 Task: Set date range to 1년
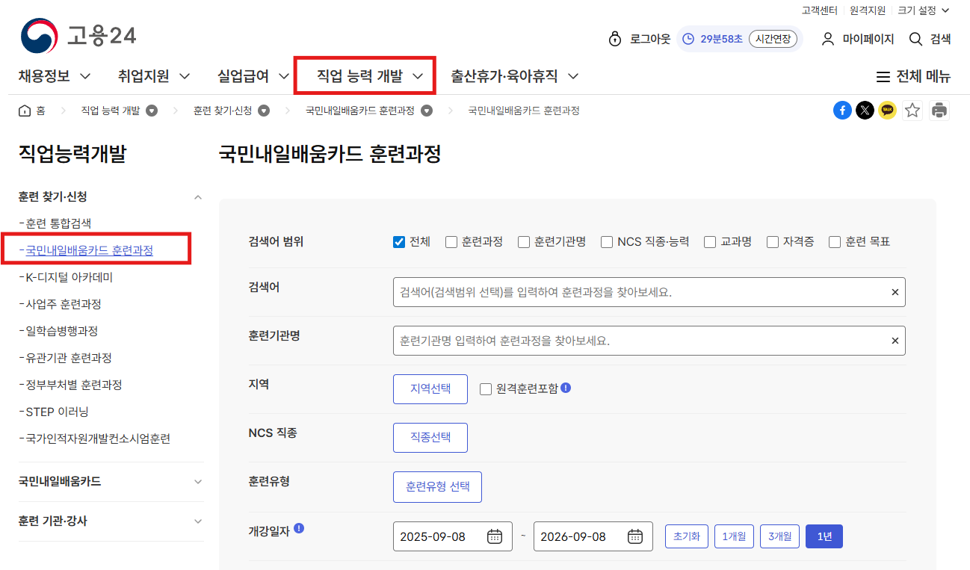pyautogui.click(x=824, y=536)
